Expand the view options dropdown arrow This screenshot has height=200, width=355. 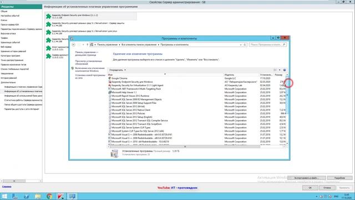(280, 70)
